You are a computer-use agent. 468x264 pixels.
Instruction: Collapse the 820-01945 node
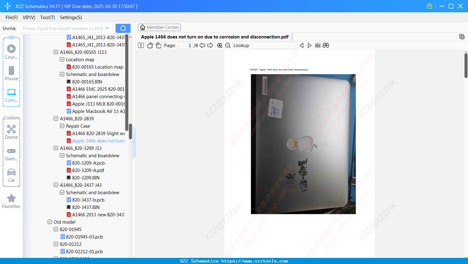pyautogui.click(x=56, y=230)
